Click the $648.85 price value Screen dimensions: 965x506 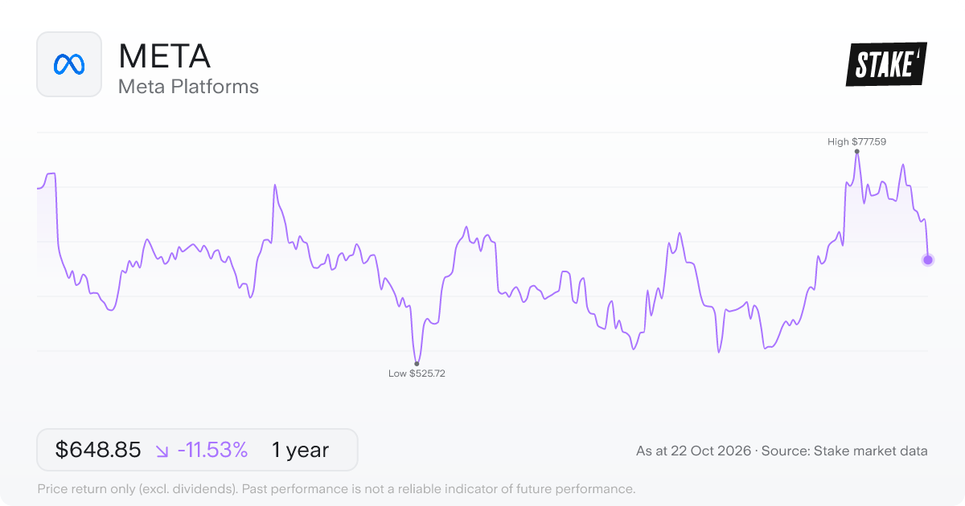point(98,451)
